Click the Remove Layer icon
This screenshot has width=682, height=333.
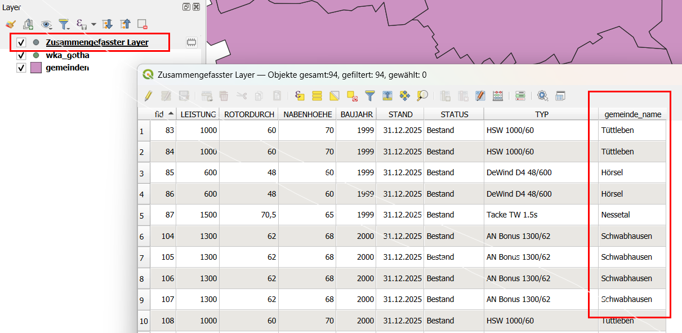tap(142, 24)
